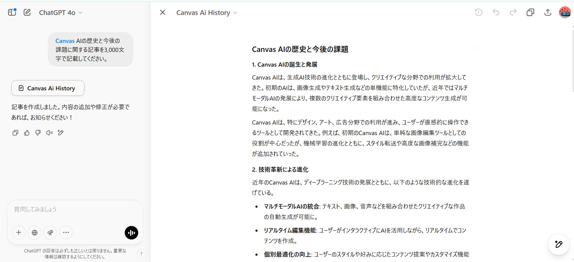
Task: Open canvas editing suggestions pencil button
Action: pos(559,244)
